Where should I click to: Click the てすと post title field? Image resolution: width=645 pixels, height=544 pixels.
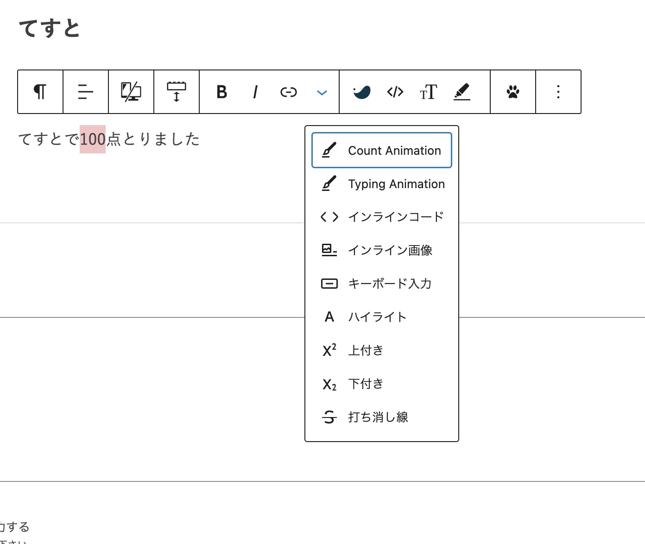[x=50, y=29]
